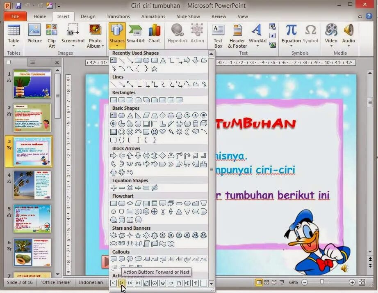Select the Forward or Next action button shape
378x293 pixels.
tap(122, 283)
